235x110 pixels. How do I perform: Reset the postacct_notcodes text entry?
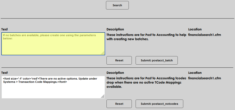tap(119, 104)
